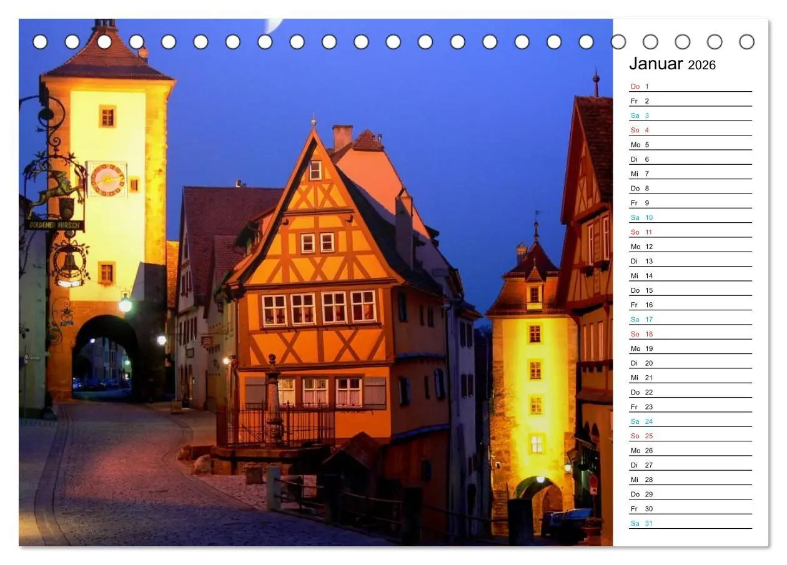Select the 'Mo 19' calendar row
Image resolution: width=787 pixels, height=565 pixels.
point(690,348)
